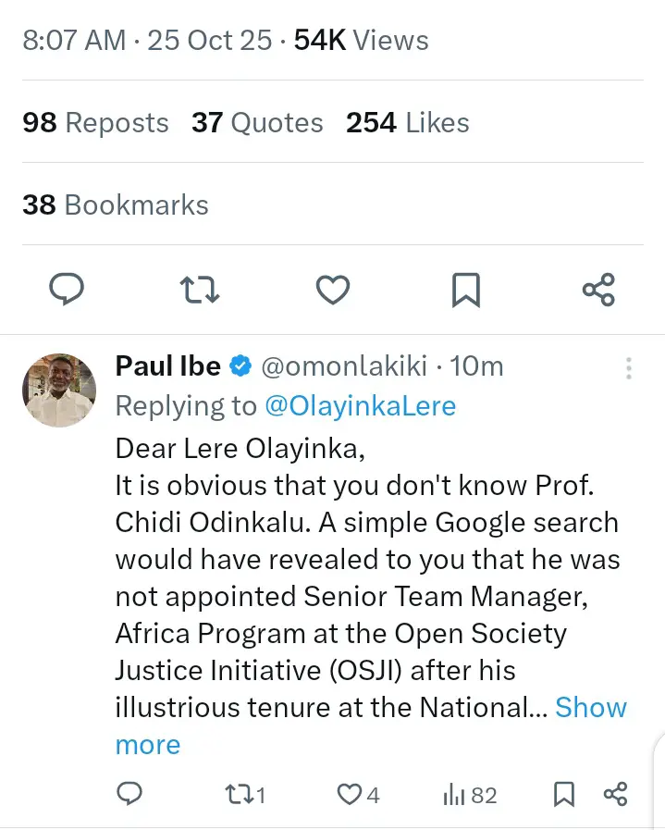Like Paul Ibe's reply
The height and width of the screenshot is (830, 665).
coord(357,794)
